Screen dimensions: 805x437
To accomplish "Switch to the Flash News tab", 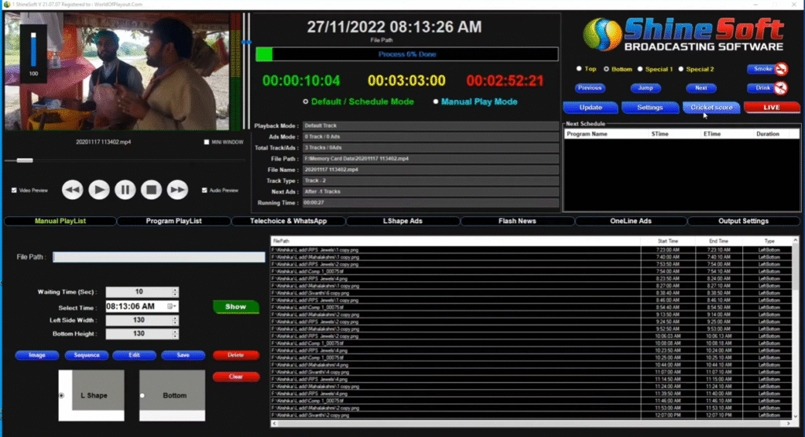I will tap(516, 221).
